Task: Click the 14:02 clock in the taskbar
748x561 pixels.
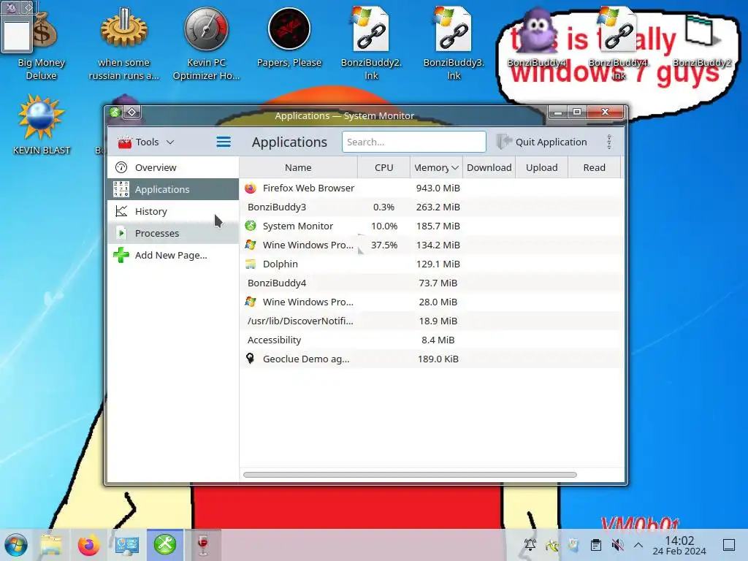Action: tap(679, 545)
